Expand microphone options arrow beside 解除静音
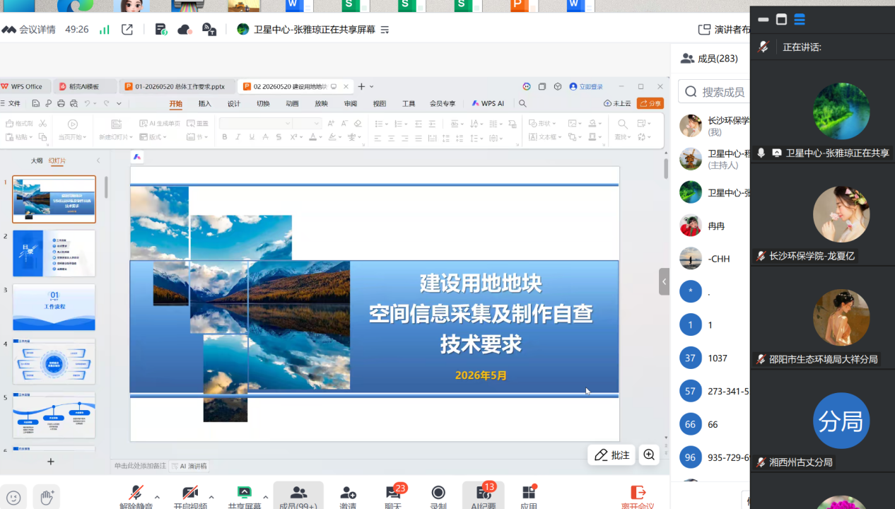The image size is (895, 509). [x=157, y=498]
